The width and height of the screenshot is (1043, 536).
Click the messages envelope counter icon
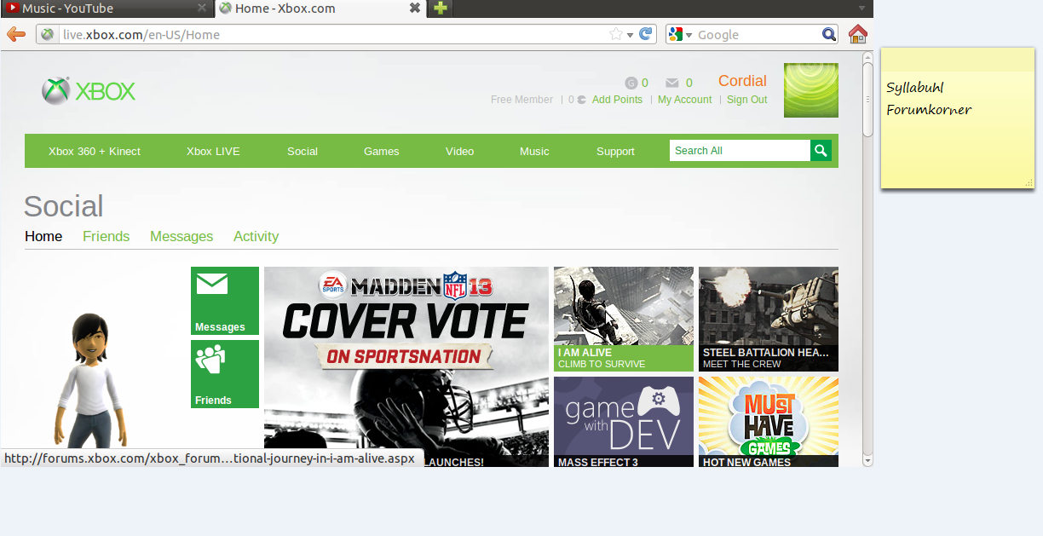[672, 83]
